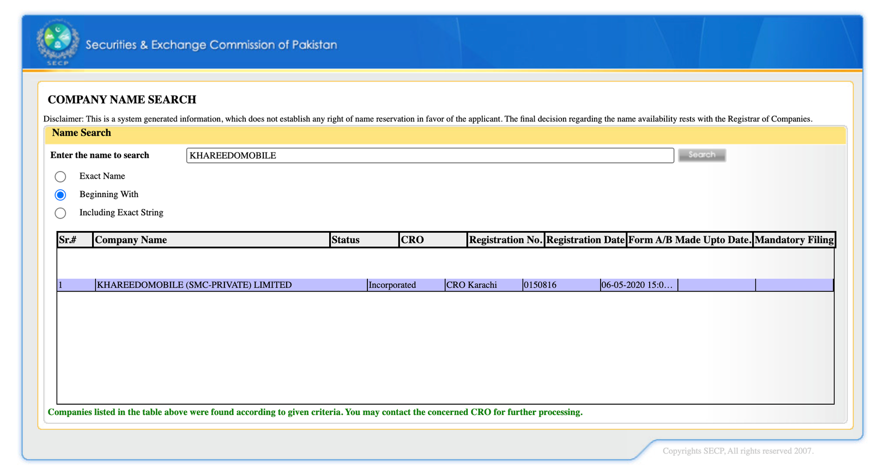Click the Status column header

365,240
